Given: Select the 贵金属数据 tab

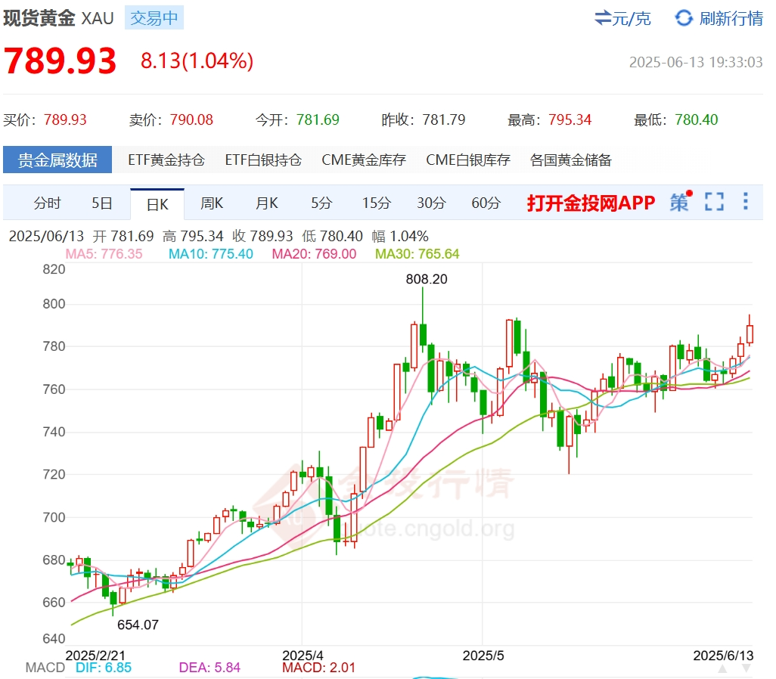Looking at the screenshot, I should [x=57, y=160].
